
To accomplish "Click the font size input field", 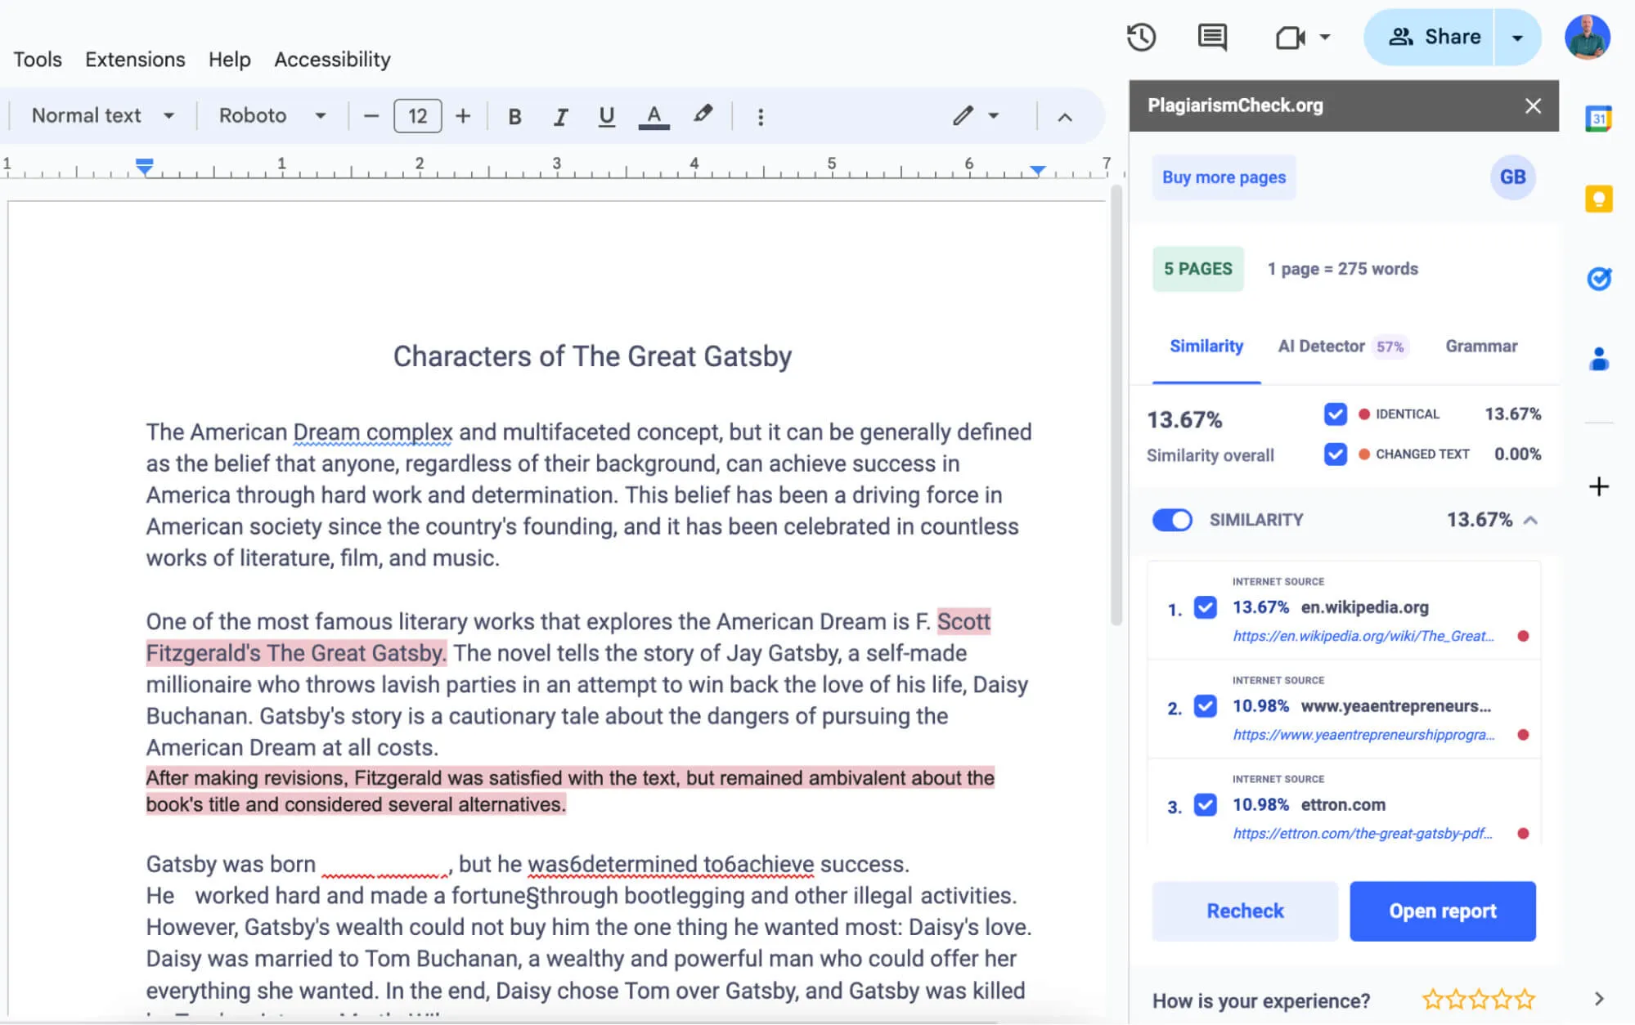I will click(418, 114).
